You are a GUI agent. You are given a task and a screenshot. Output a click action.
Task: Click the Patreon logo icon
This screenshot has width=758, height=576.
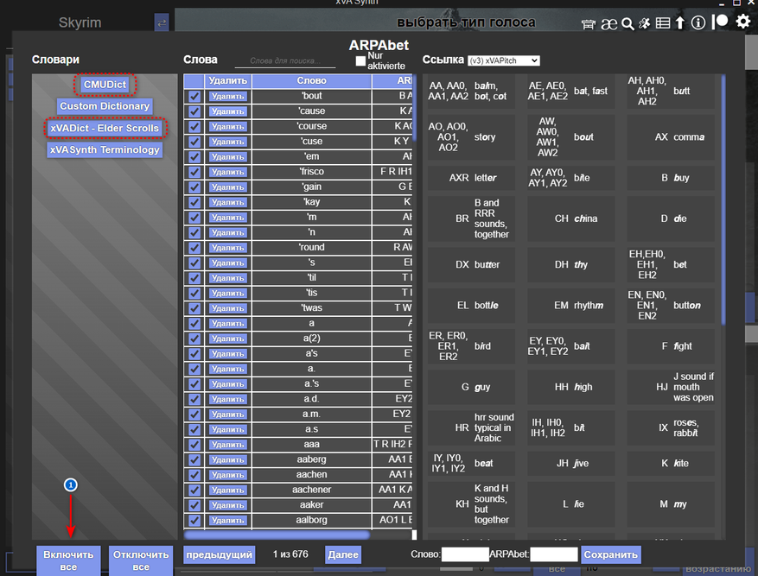point(720,22)
